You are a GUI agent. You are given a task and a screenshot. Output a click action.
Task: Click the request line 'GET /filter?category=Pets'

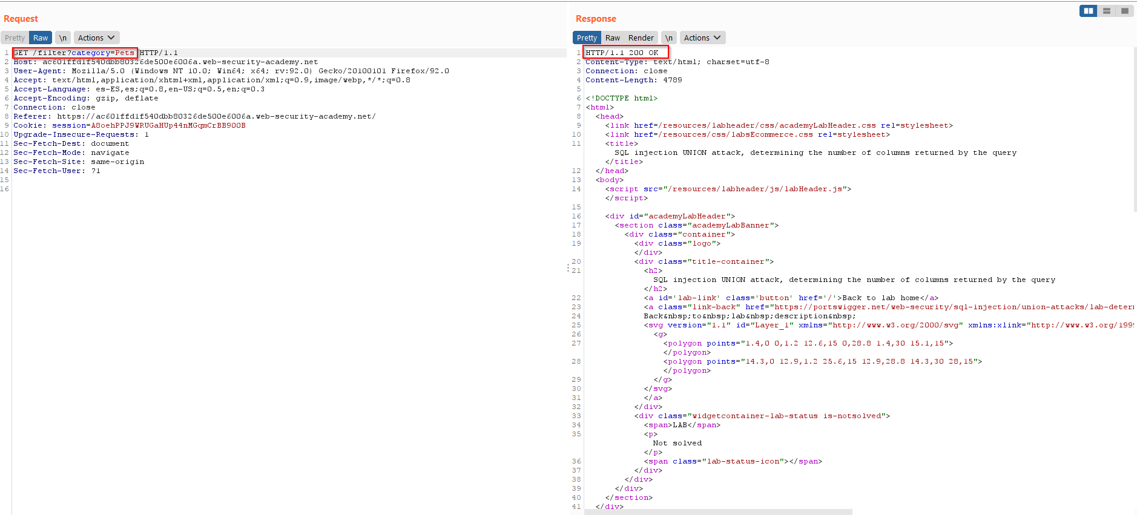pos(74,53)
